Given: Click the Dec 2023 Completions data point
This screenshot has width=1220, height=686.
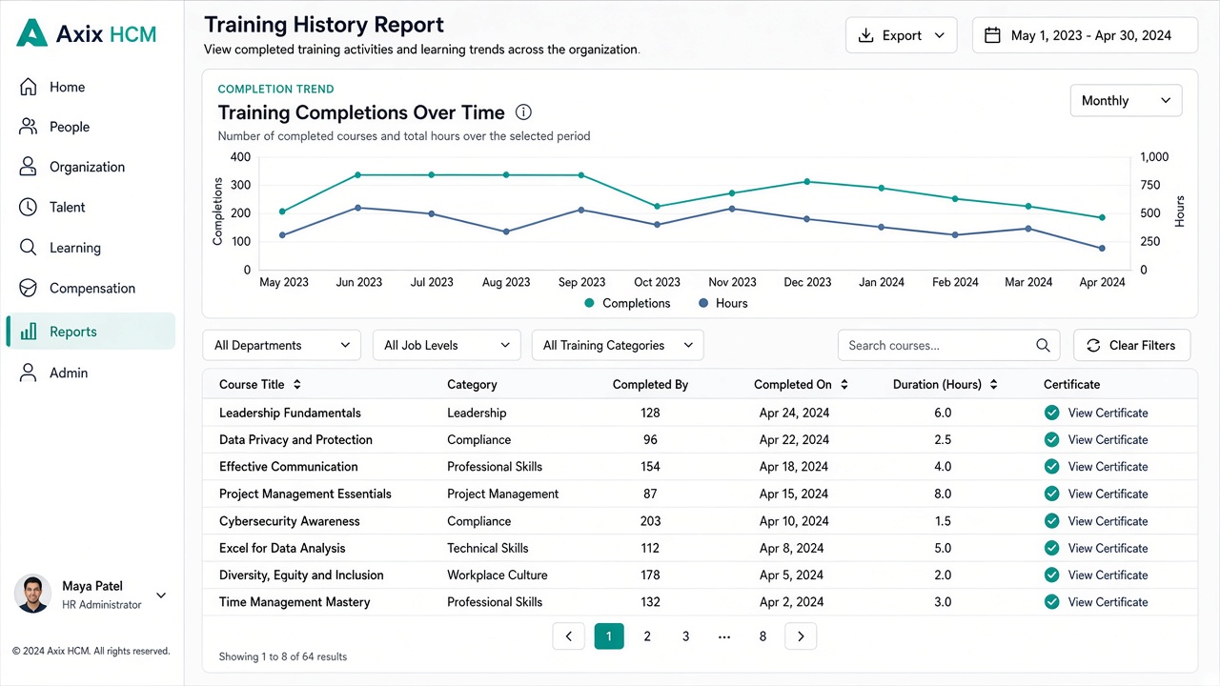Looking at the screenshot, I should point(807,181).
